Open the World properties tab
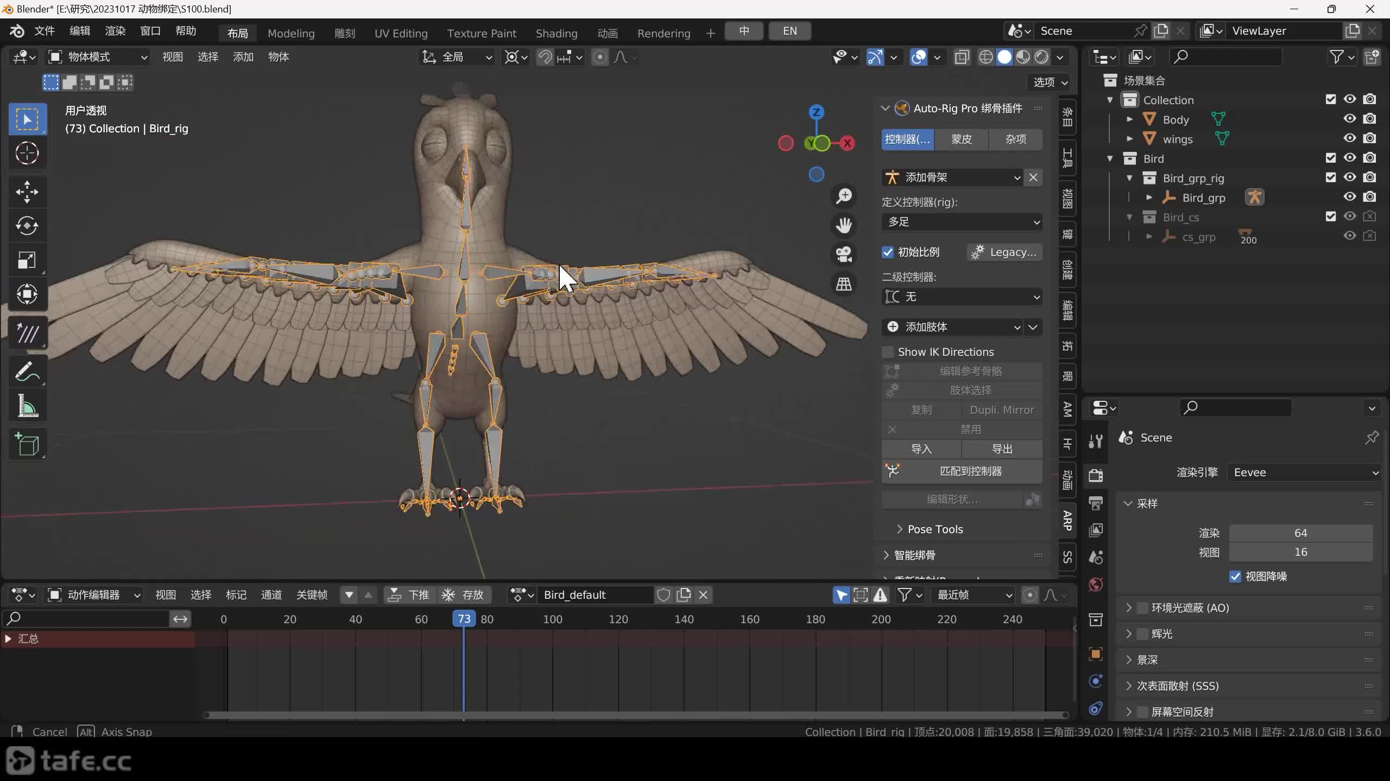The height and width of the screenshot is (781, 1390). coord(1096,585)
